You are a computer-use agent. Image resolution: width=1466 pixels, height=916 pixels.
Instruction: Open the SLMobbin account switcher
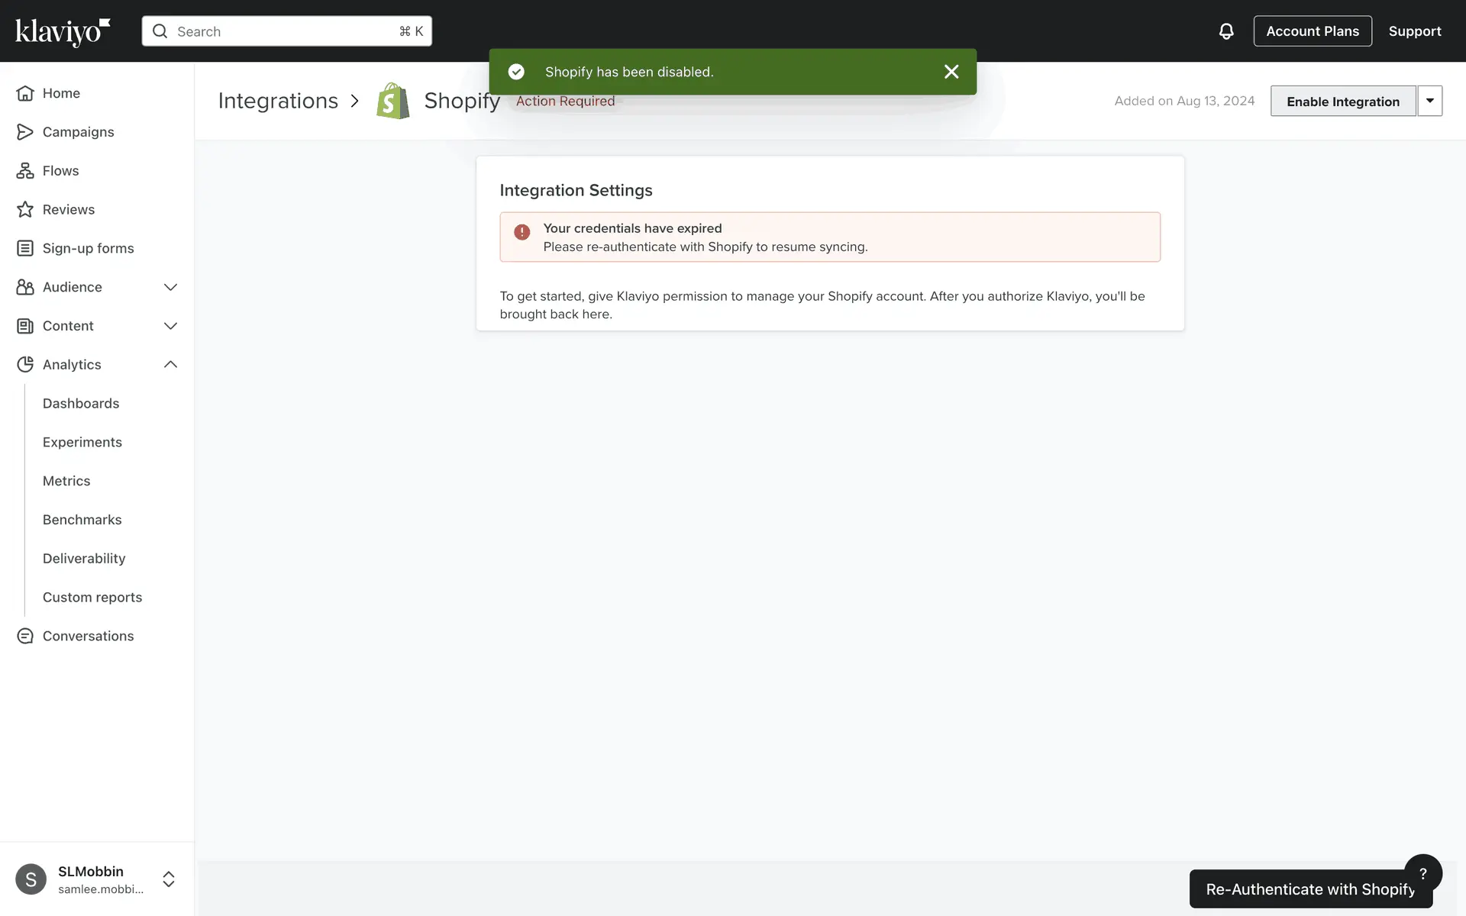coord(169,879)
